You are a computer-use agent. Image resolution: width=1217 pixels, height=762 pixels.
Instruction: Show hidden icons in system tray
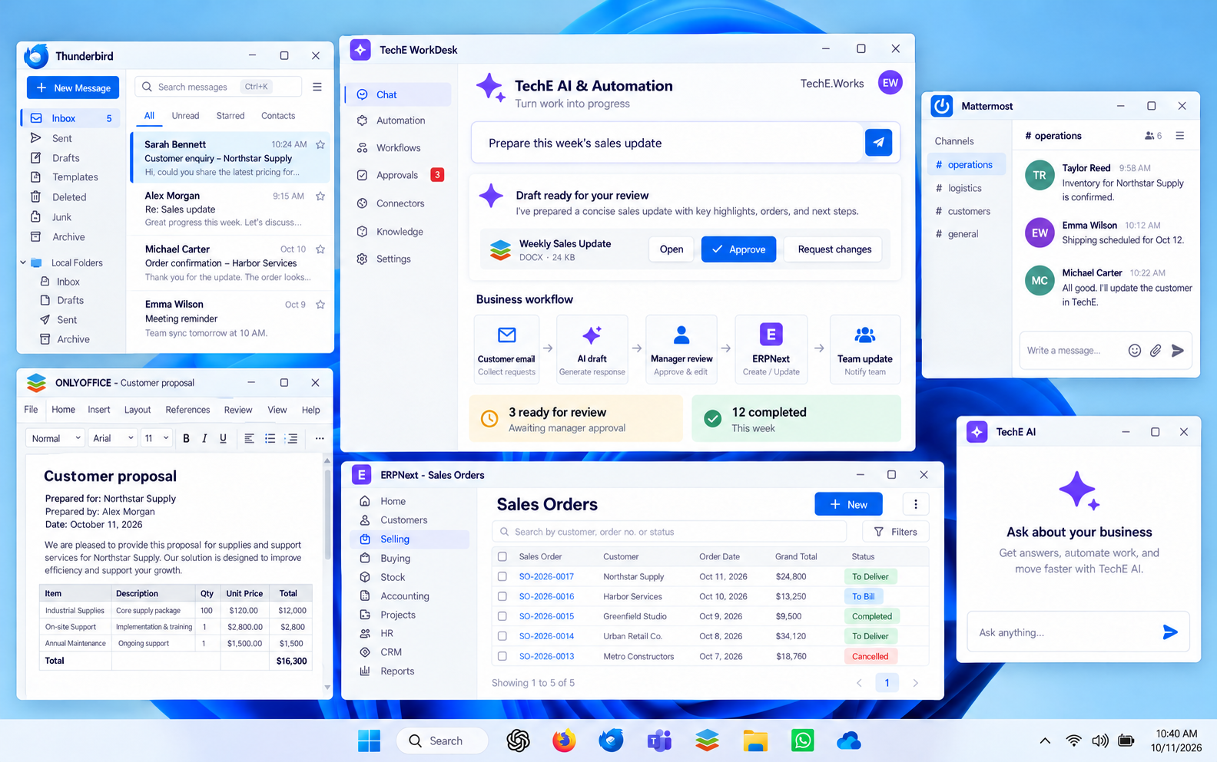[1045, 741]
